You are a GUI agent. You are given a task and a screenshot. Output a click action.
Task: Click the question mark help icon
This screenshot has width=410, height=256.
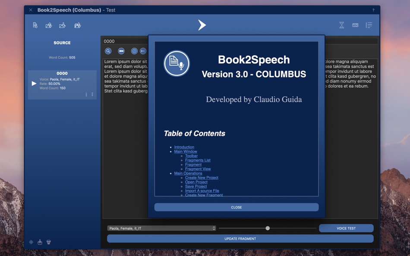pyautogui.click(x=373, y=10)
